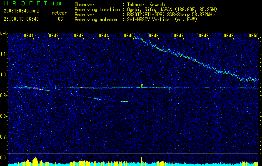The width and height of the screenshot is (262, 166).
Task: Click the red meteor echo near 0641
Action: [x=35, y=88]
